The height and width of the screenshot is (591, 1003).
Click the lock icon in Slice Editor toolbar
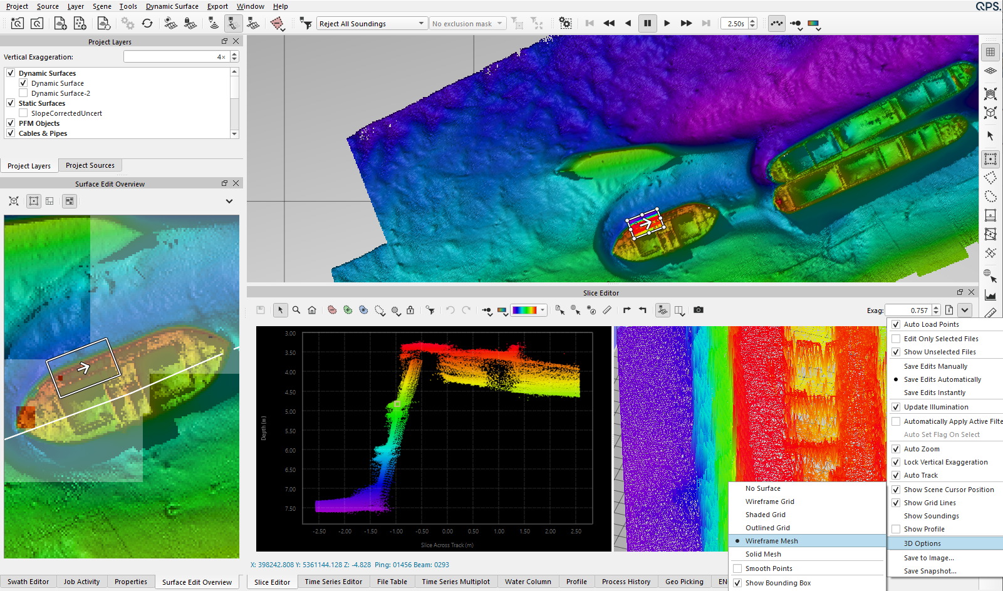click(410, 310)
